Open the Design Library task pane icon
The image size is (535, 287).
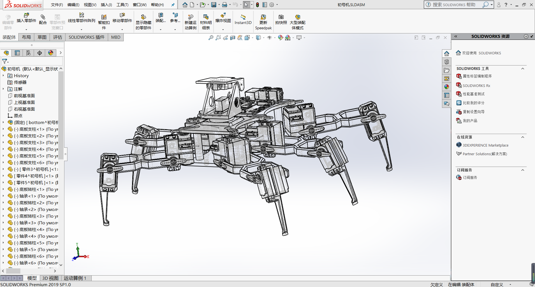click(447, 62)
